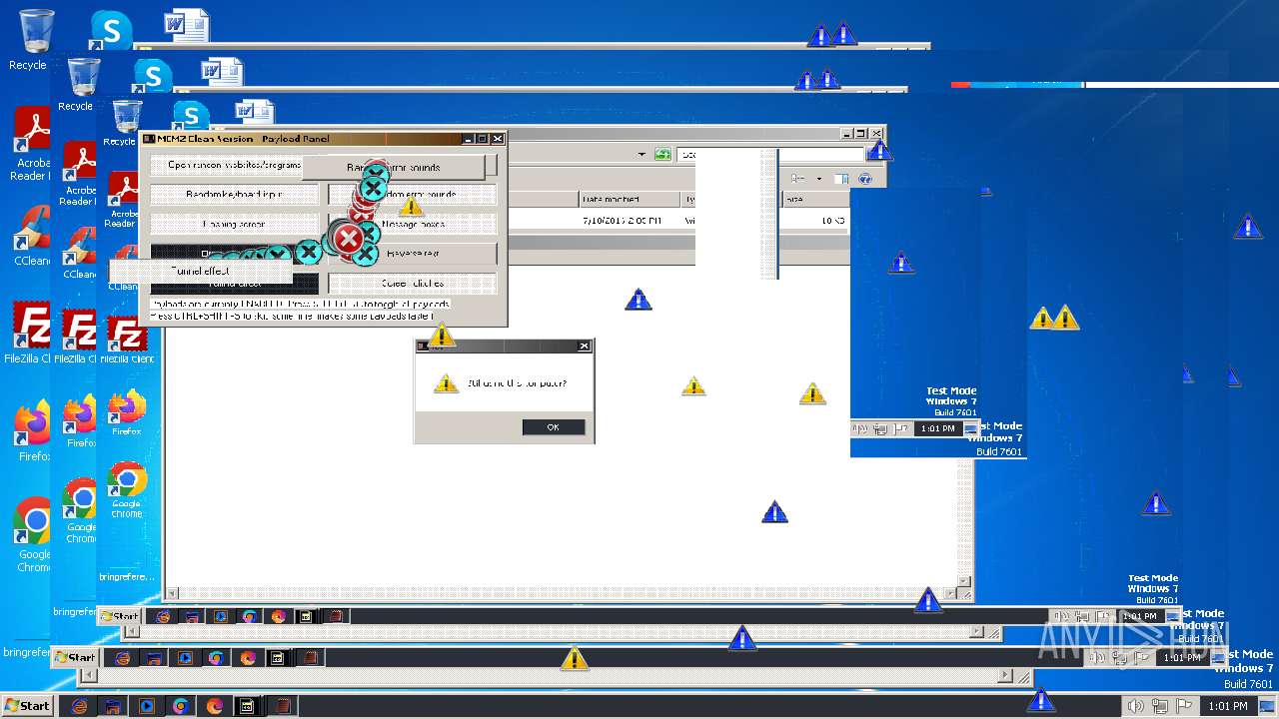Sort by Date modified column header
Image resolution: width=1279 pixels, height=719 pixels.
630,199
